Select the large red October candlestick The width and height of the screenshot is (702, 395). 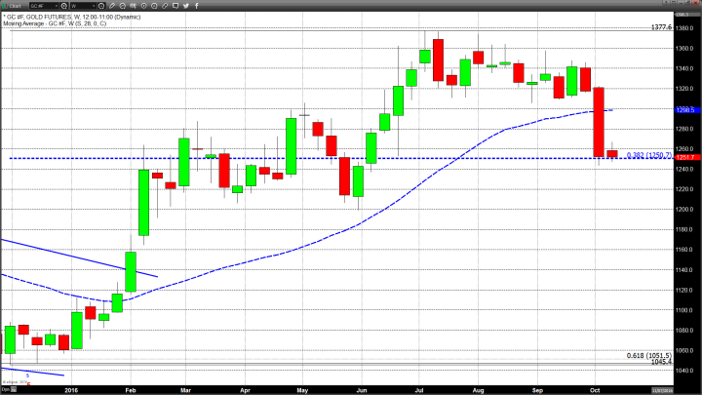point(599,121)
